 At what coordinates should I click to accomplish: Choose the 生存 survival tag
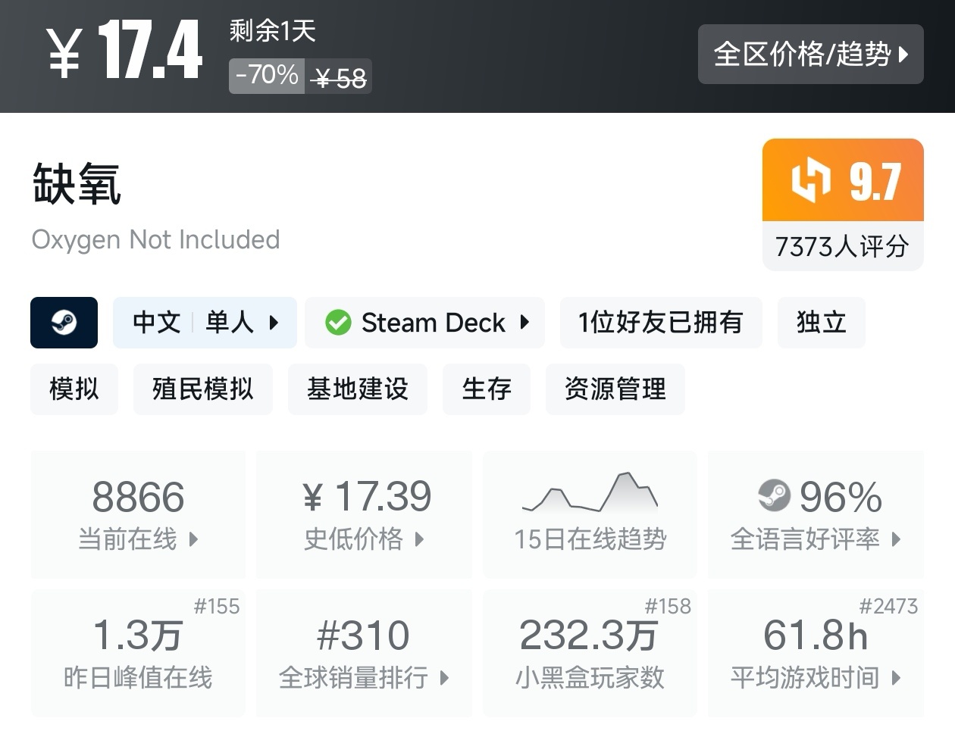(x=486, y=389)
